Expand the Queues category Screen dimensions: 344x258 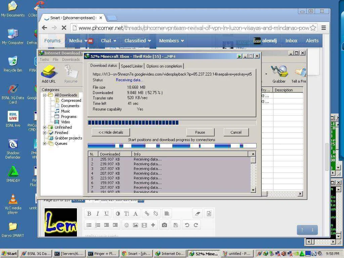click(x=45, y=143)
